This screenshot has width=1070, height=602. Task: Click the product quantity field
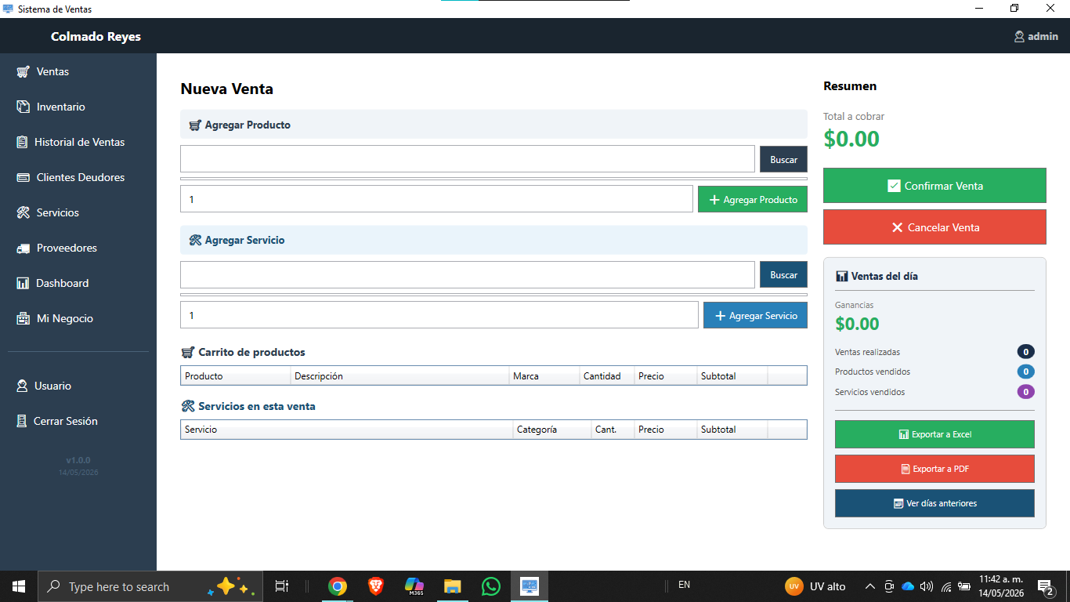437,199
